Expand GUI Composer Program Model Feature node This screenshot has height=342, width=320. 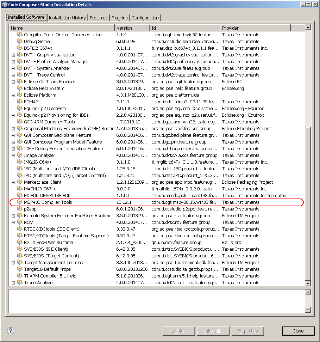click(13, 142)
